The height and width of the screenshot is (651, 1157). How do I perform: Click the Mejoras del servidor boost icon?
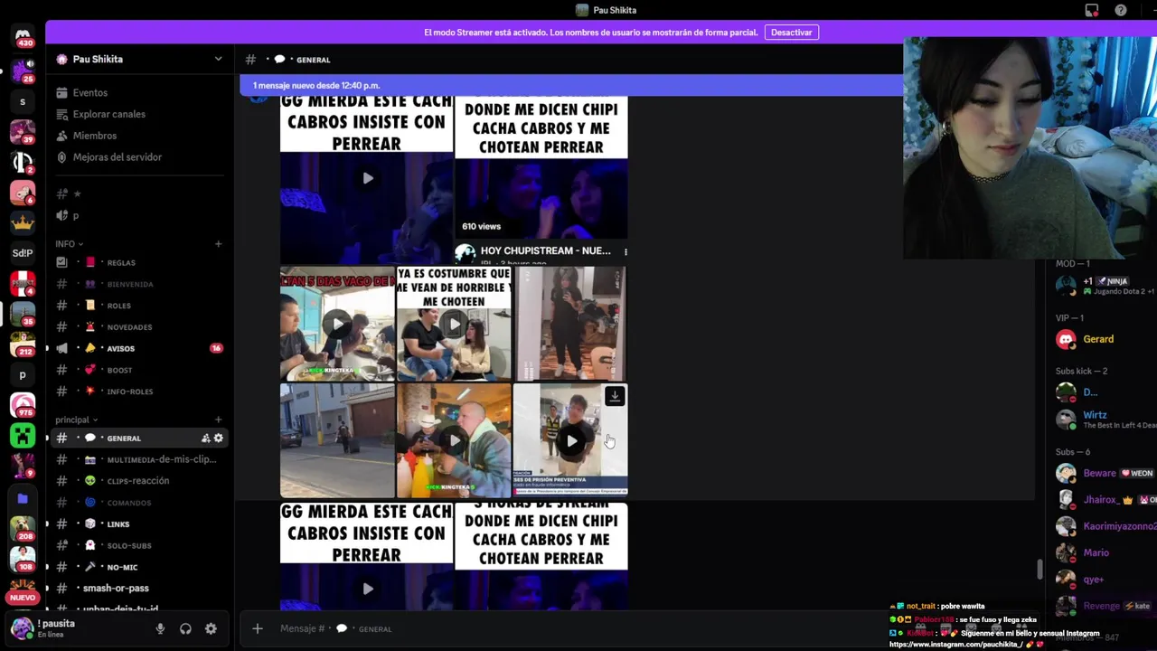61,157
